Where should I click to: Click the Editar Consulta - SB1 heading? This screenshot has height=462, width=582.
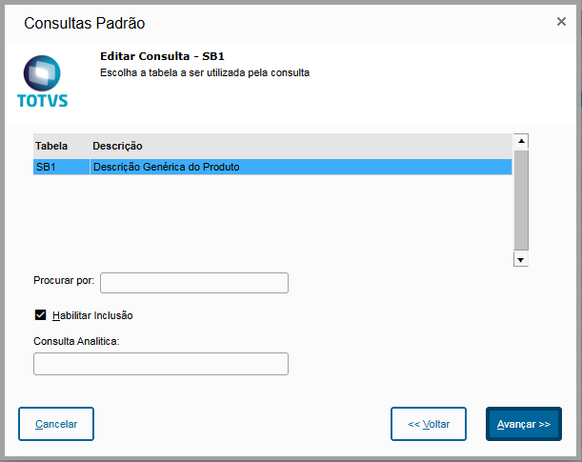(x=162, y=56)
